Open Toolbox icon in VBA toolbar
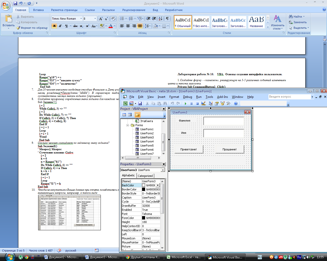The image size is (327, 261). (228, 103)
